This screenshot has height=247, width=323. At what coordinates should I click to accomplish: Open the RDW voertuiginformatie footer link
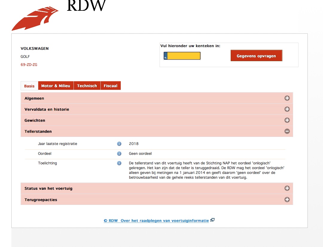[156, 221]
